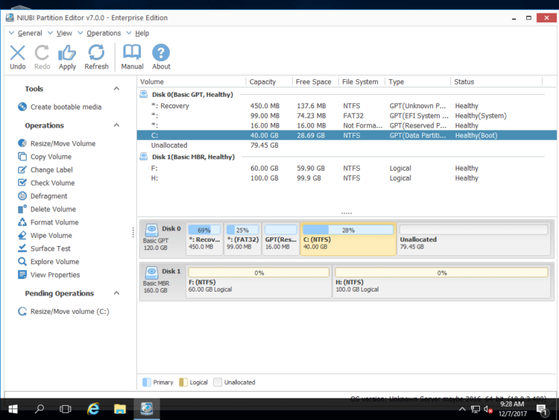Screen dimensions: 559x420
Task: Click the F: (NTFS) 60.00 GB block
Action: [259, 281]
